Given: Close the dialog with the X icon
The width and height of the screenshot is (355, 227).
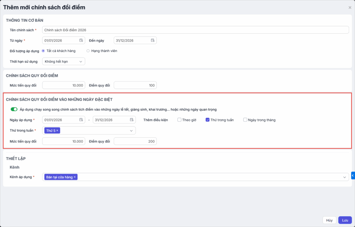Looking at the screenshot, I should point(350,7).
